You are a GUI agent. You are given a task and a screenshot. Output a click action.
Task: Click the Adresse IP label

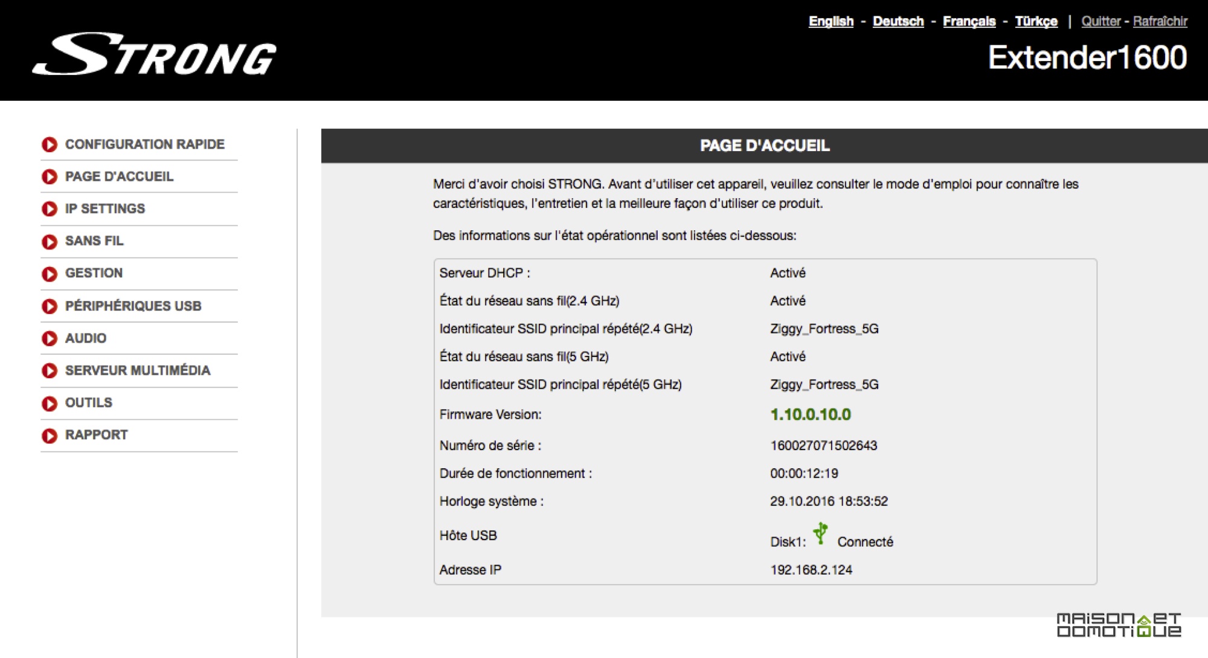[471, 570]
